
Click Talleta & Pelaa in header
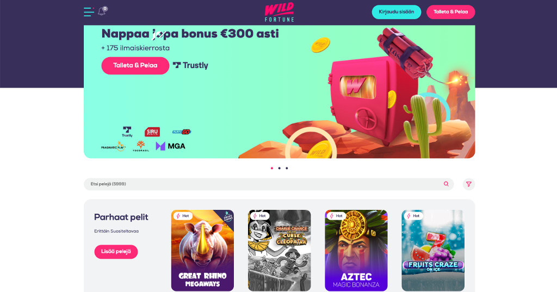pos(451,12)
